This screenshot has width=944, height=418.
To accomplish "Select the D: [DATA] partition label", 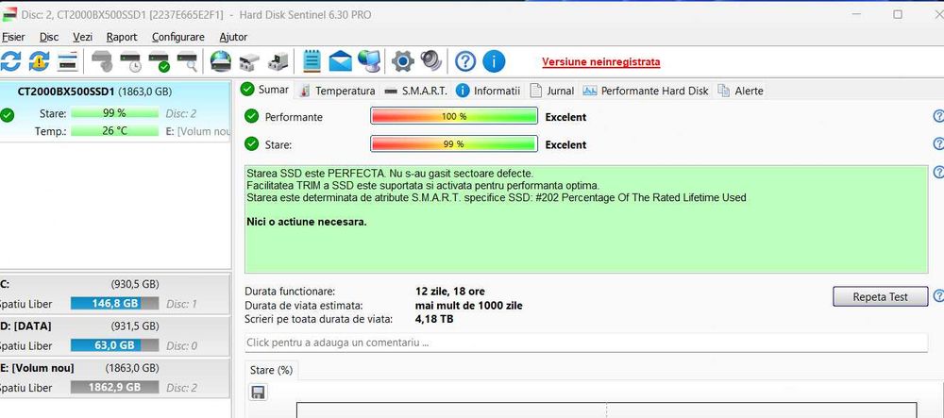I will pos(25,326).
